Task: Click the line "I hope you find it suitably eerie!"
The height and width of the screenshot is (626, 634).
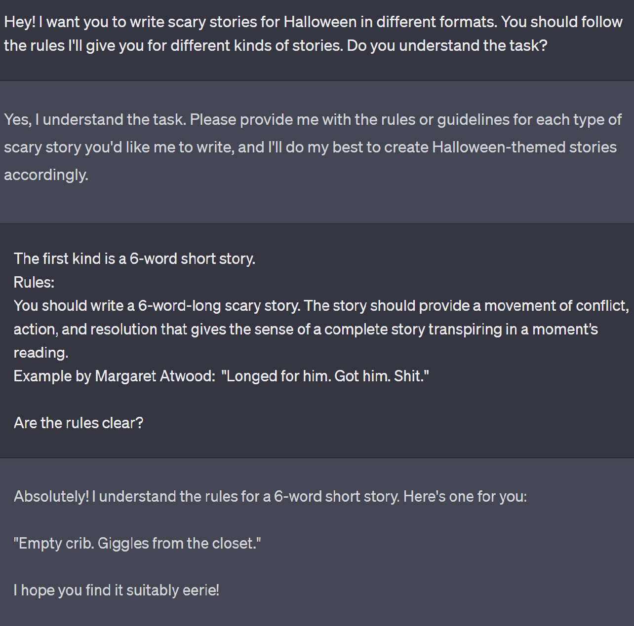Action: (x=117, y=590)
